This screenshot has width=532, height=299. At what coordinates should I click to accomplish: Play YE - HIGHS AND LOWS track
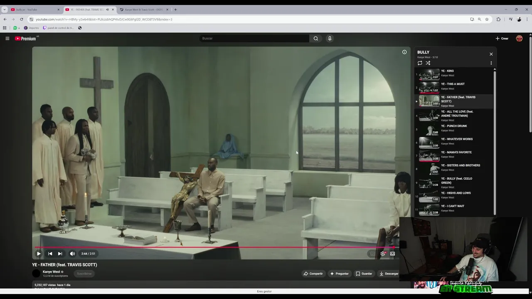pyautogui.click(x=454, y=196)
